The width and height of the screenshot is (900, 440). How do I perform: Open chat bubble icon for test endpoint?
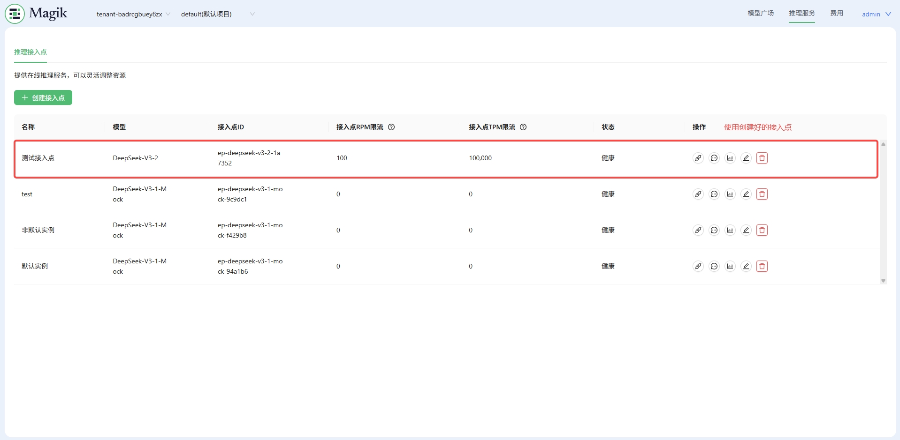click(714, 194)
